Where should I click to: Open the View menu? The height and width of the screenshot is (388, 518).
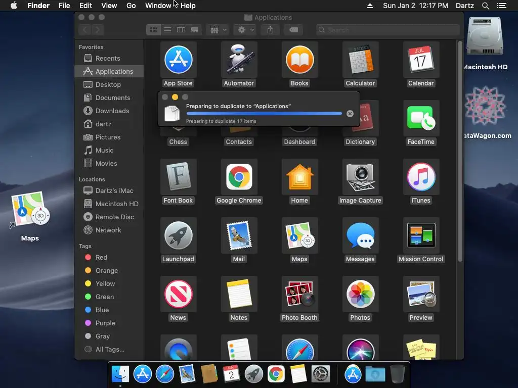pyautogui.click(x=109, y=6)
